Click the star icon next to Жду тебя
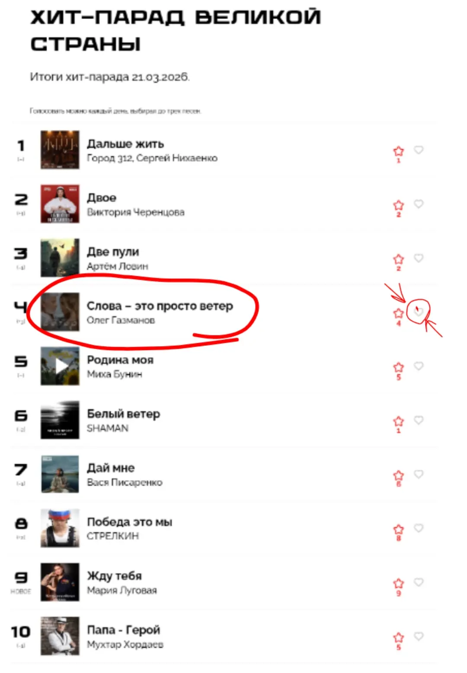This screenshot has width=467, height=673. (398, 584)
